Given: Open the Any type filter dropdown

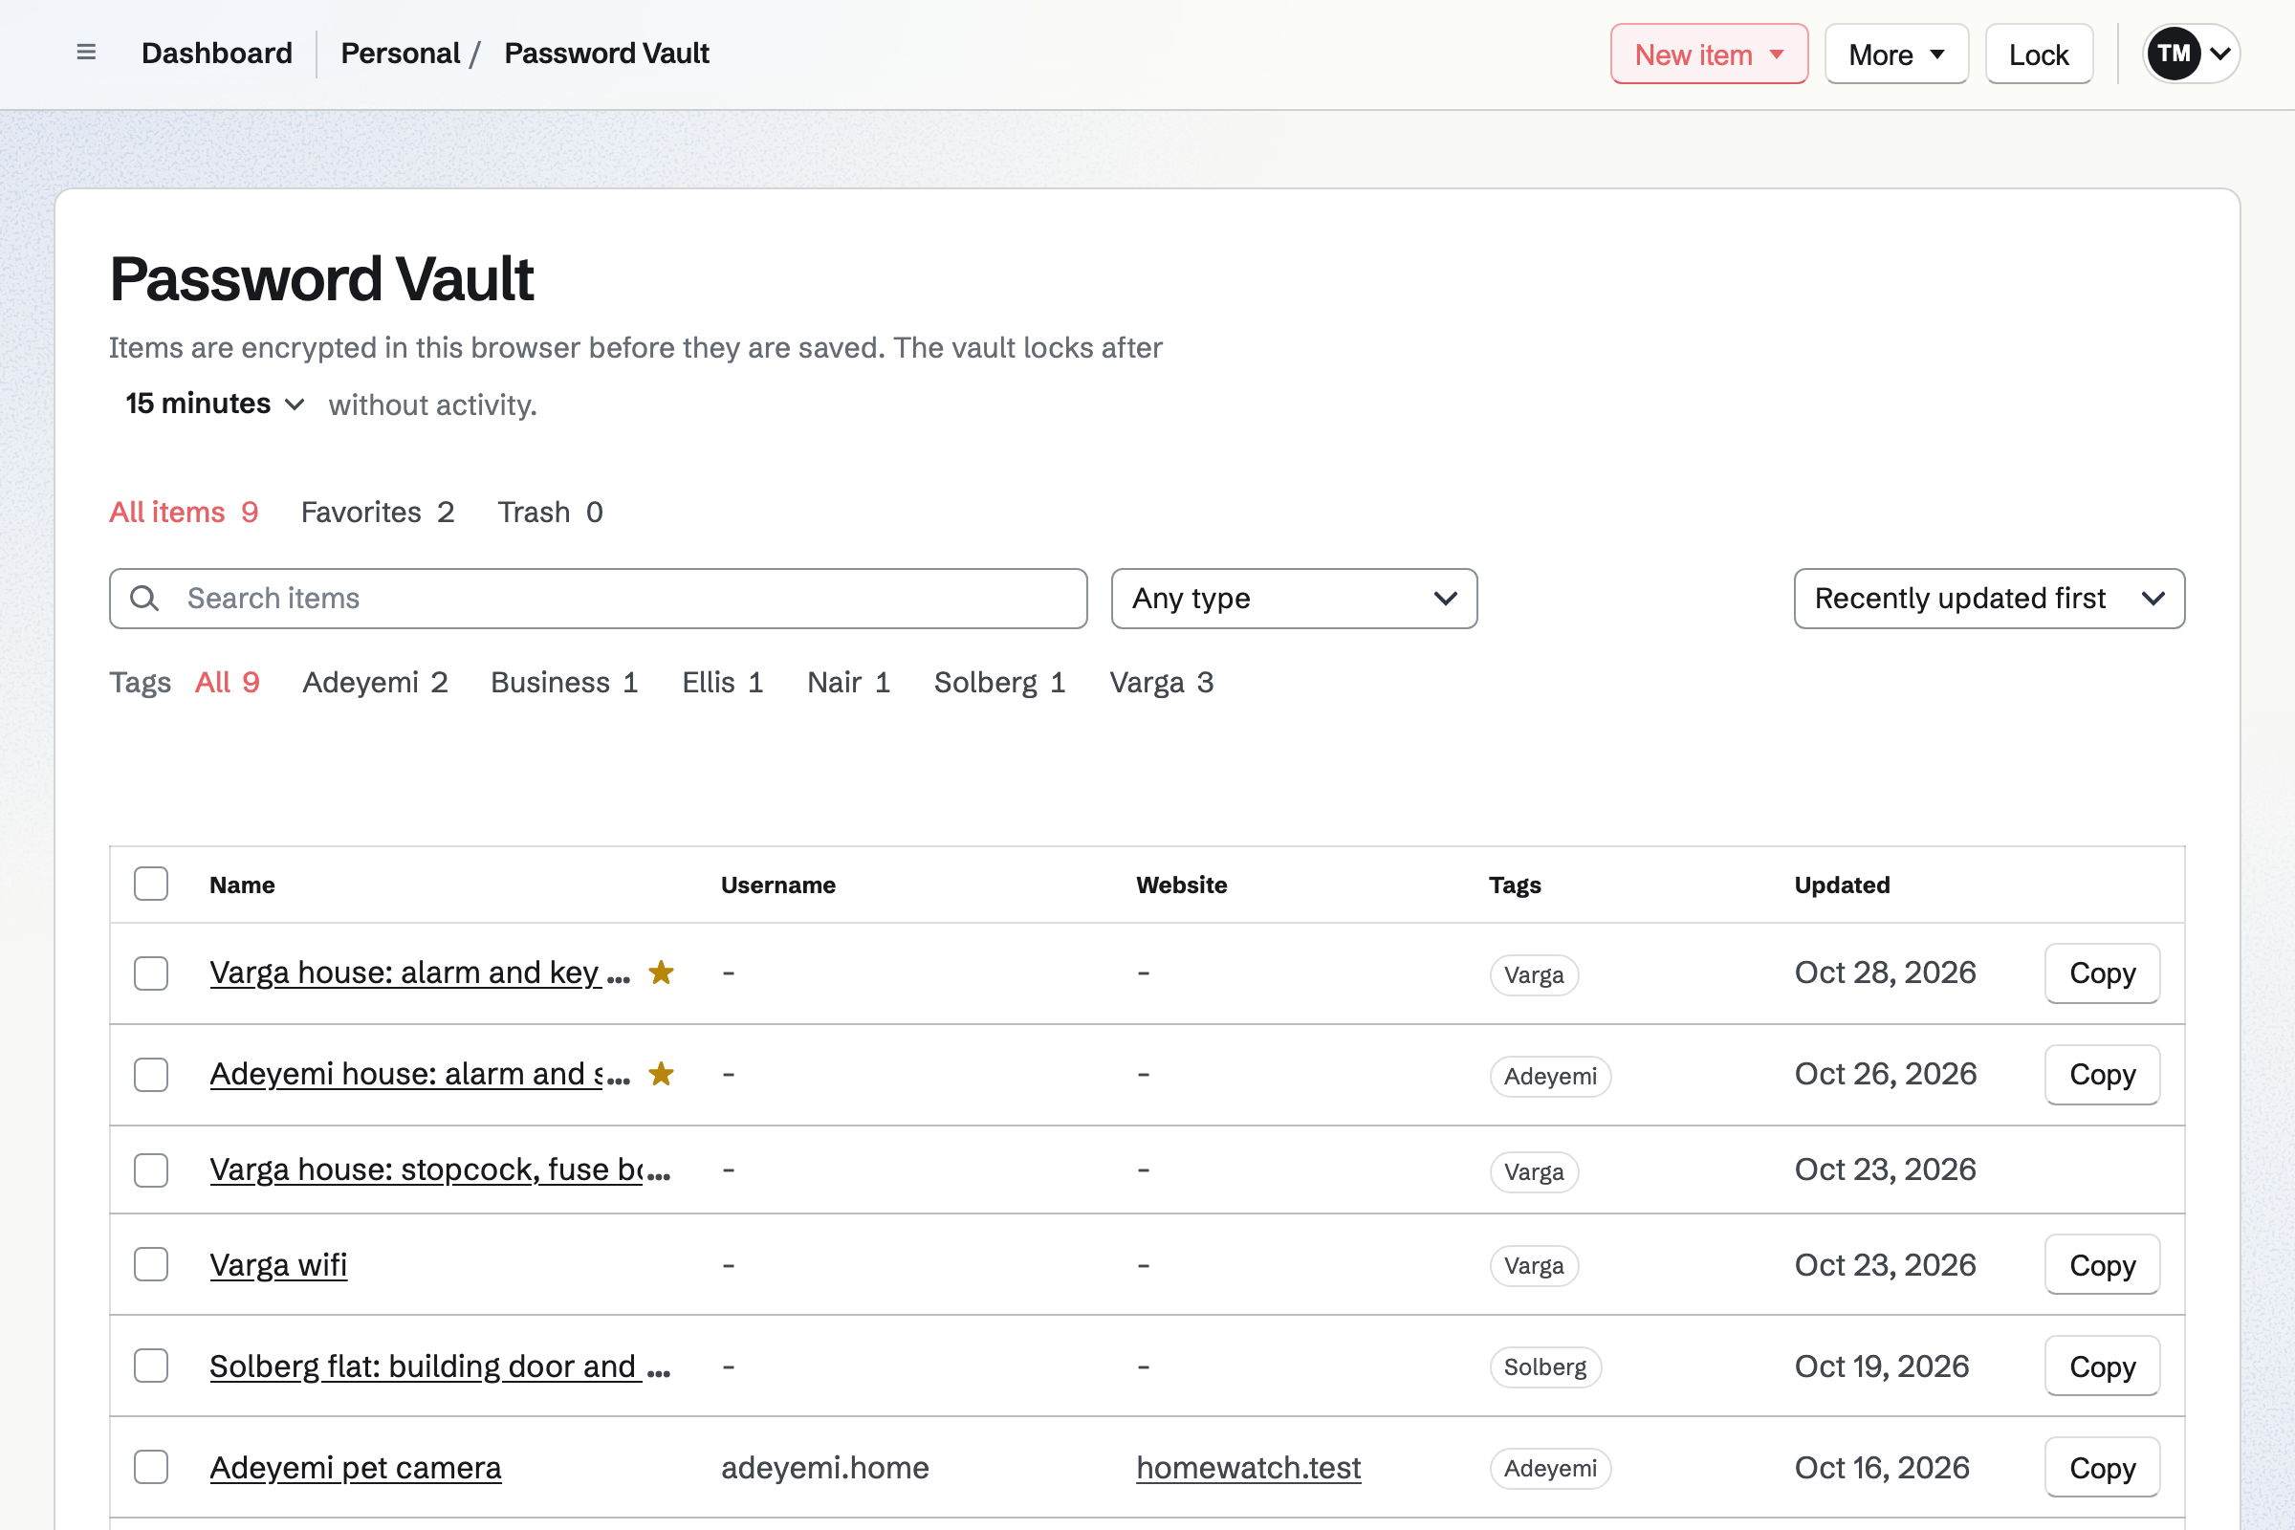Looking at the screenshot, I should (1294, 599).
